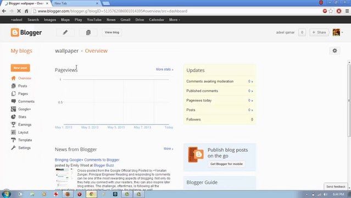This screenshot has height=198, width=351.
Task: Click the page vertical scrollbar
Action: (x=349, y=100)
